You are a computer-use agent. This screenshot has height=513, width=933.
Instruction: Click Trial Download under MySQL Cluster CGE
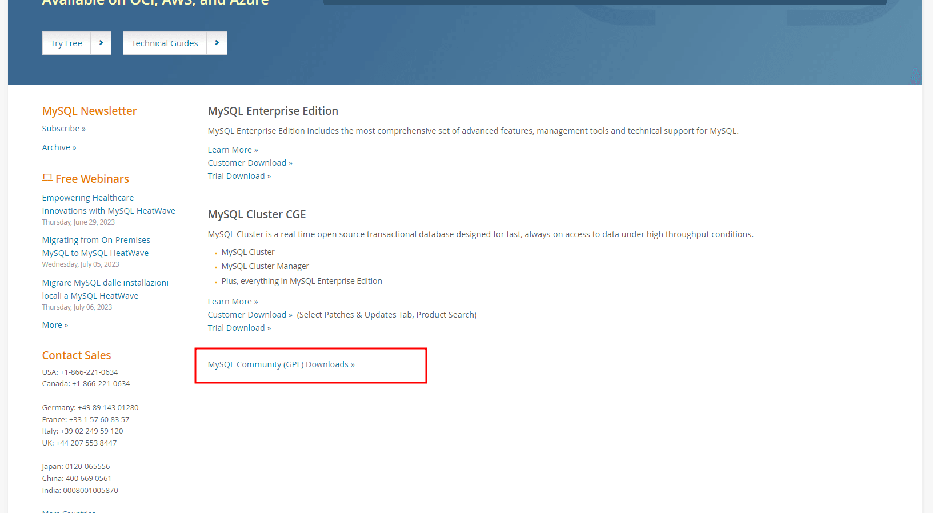point(239,328)
